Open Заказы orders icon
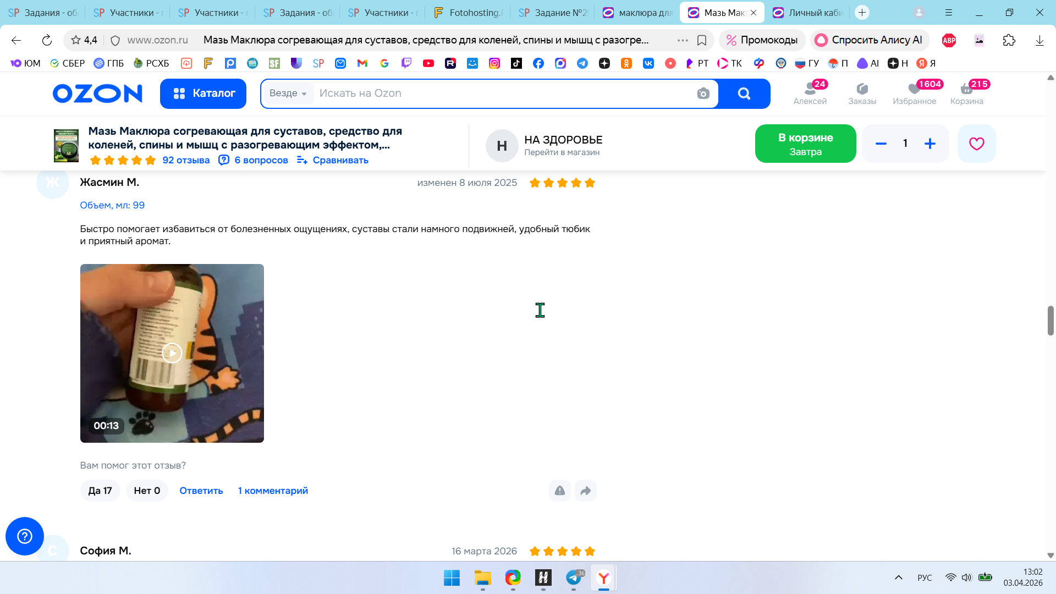The image size is (1056, 594). (862, 93)
